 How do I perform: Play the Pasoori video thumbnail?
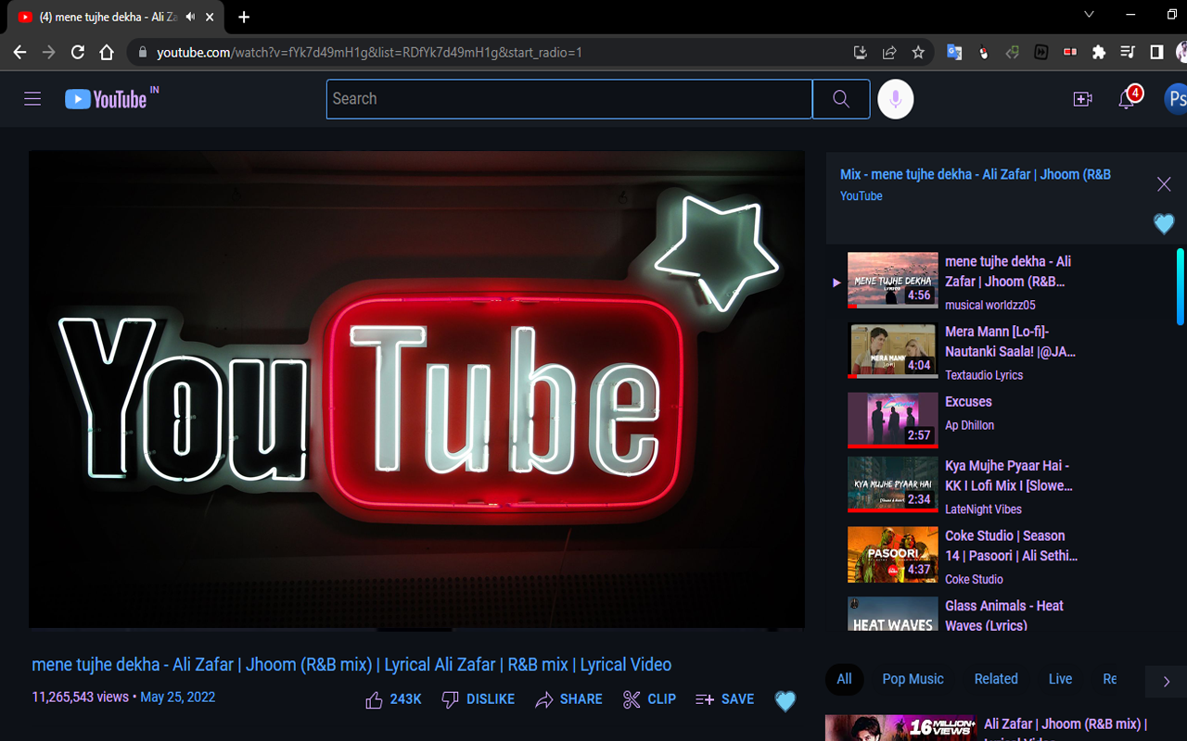892,554
